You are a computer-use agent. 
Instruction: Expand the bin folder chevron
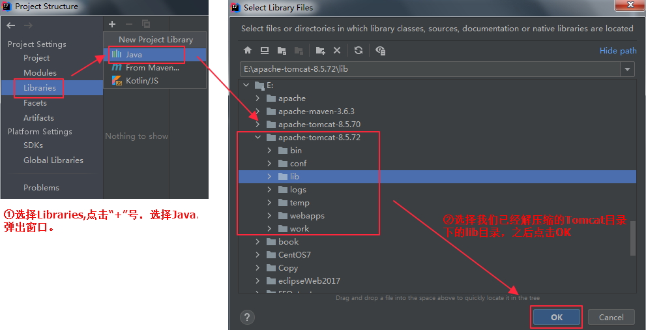click(x=269, y=151)
